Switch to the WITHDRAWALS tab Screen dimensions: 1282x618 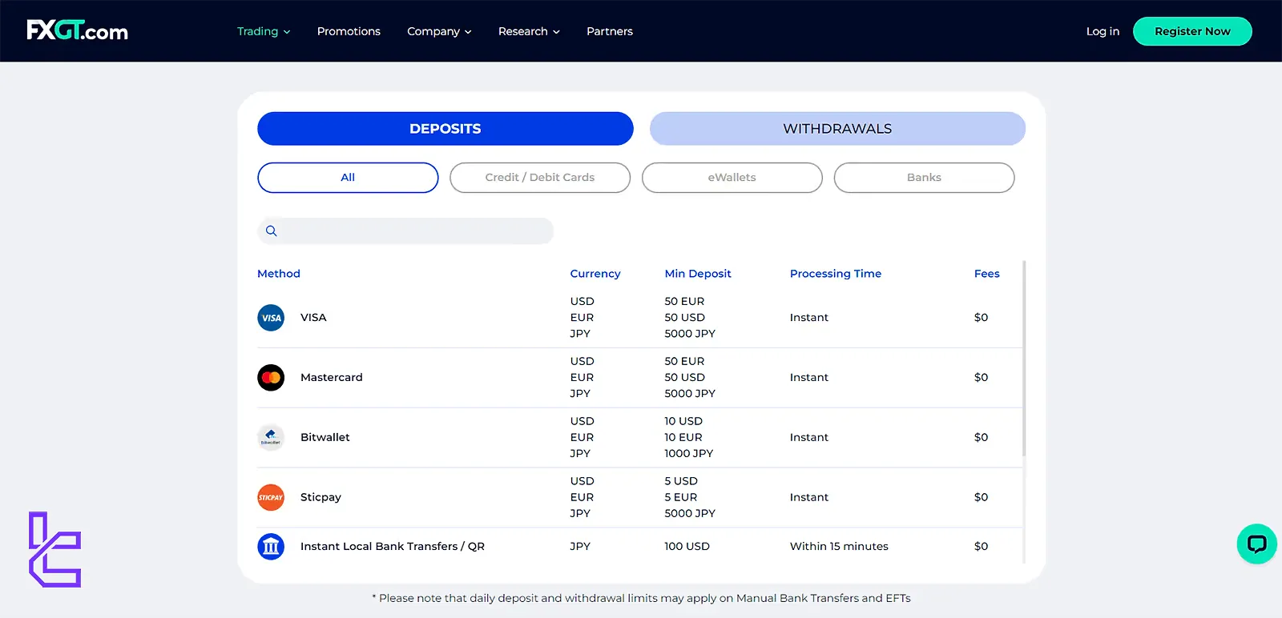pyautogui.click(x=837, y=129)
